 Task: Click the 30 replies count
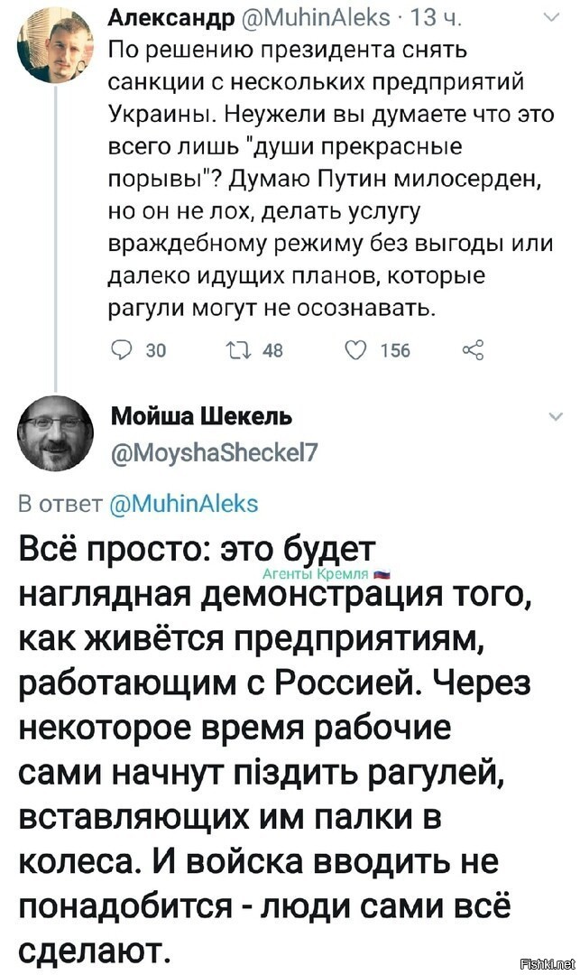coord(156,351)
